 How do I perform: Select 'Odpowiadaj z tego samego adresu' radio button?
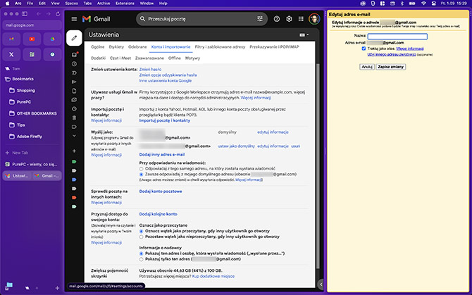[x=141, y=169]
